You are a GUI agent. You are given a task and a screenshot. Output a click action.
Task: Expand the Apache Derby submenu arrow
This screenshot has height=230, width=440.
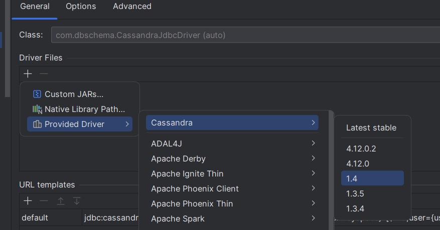click(x=313, y=158)
